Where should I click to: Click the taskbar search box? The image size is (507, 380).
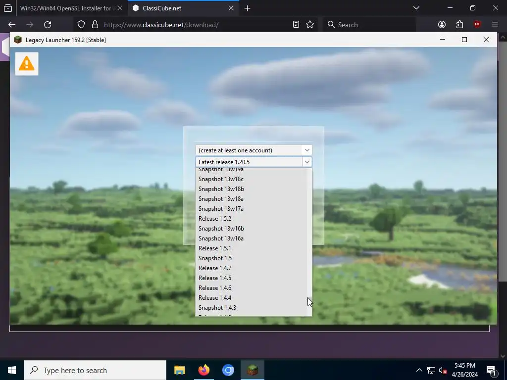pos(95,370)
